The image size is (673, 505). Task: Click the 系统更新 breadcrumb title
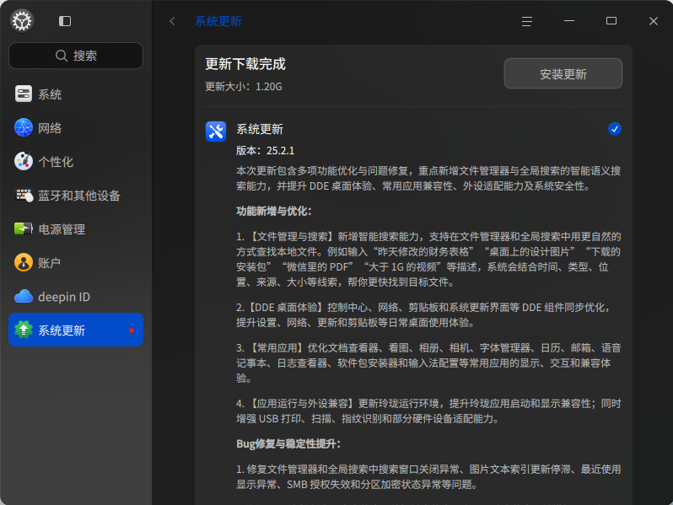218,21
